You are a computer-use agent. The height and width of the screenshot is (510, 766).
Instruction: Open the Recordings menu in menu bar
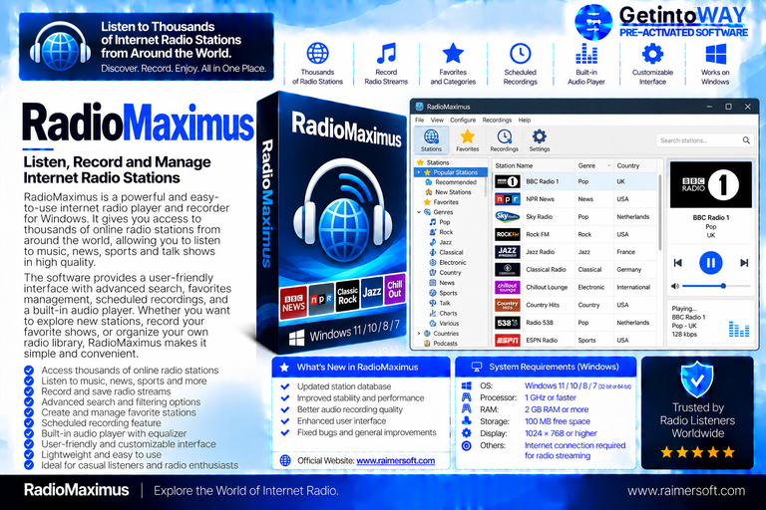pos(497,121)
